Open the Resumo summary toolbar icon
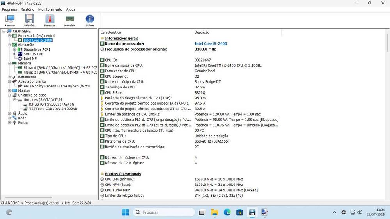 [x=10, y=20]
